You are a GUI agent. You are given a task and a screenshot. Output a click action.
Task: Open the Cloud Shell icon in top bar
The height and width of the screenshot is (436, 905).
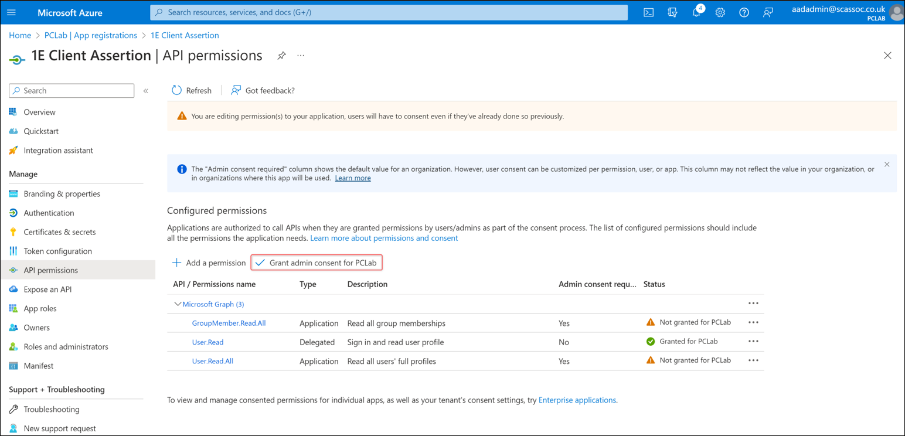click(649, 12)
